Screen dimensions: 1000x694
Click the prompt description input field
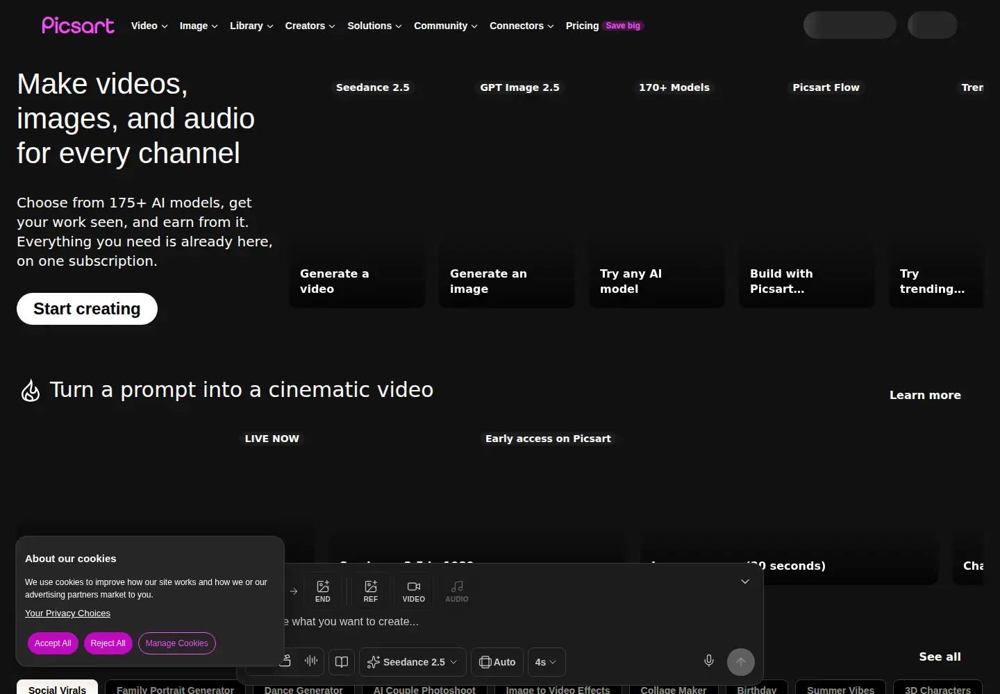click(x=500, y=622)
